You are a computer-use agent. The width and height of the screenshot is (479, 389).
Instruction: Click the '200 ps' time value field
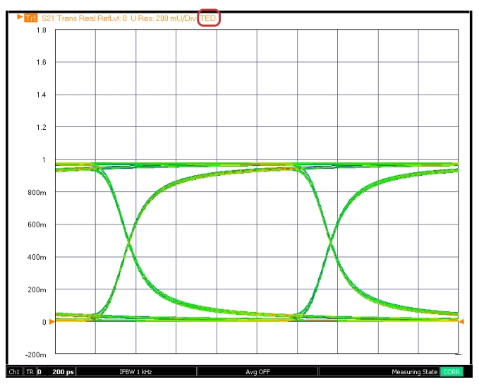[x=63, y=372]
